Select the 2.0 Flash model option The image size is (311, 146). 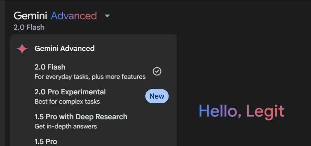(50, 68)
